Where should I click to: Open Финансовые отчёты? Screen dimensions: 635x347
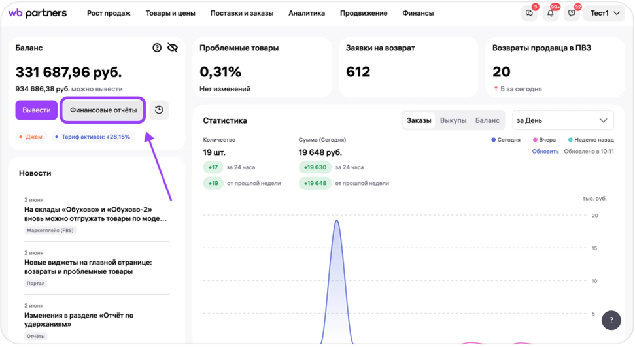pyautogui.click(x=103, y=110)
